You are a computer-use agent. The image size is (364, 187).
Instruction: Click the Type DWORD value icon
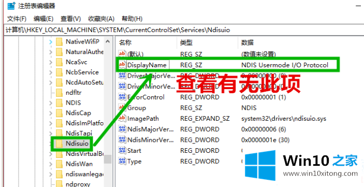(x=122, y=161)
